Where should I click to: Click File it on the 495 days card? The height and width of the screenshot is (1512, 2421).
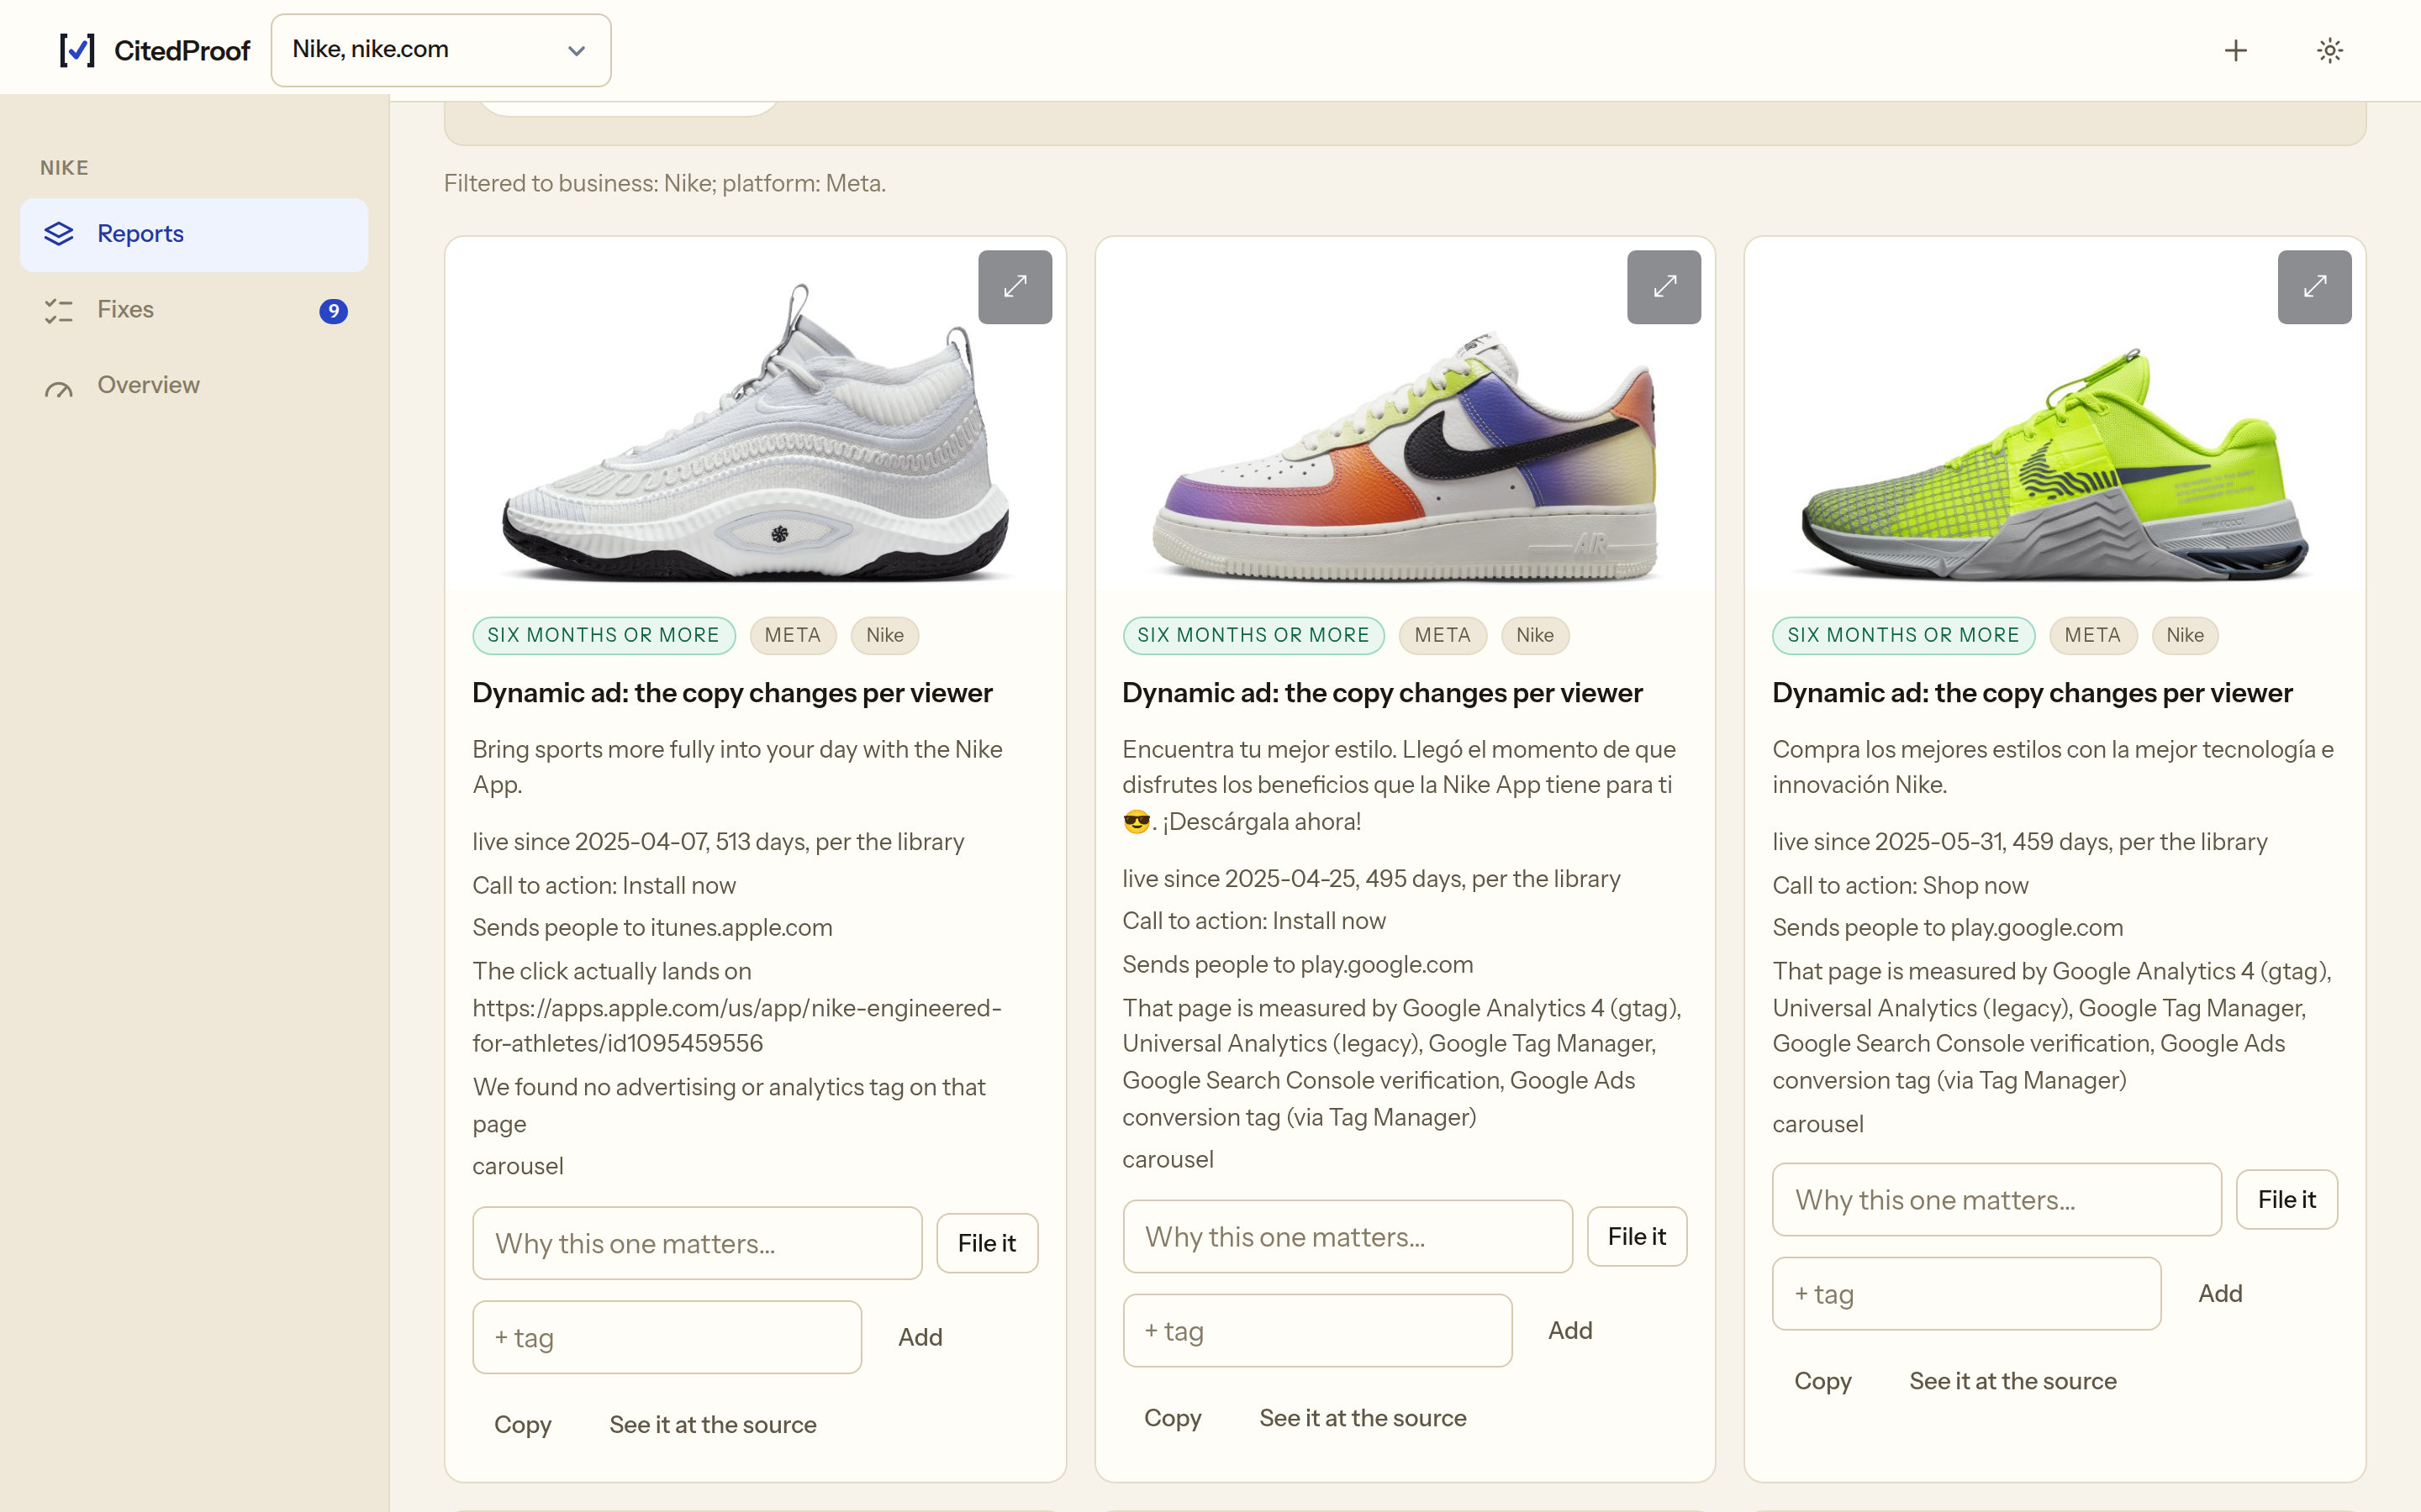1637,1236
